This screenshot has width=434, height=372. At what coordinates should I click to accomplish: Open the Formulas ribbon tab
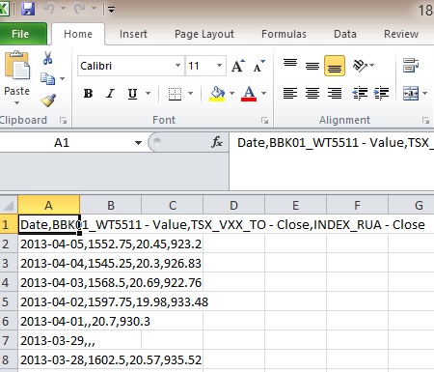coord(284,34)
